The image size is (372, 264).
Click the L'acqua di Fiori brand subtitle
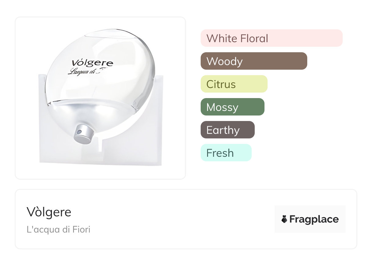58,229
